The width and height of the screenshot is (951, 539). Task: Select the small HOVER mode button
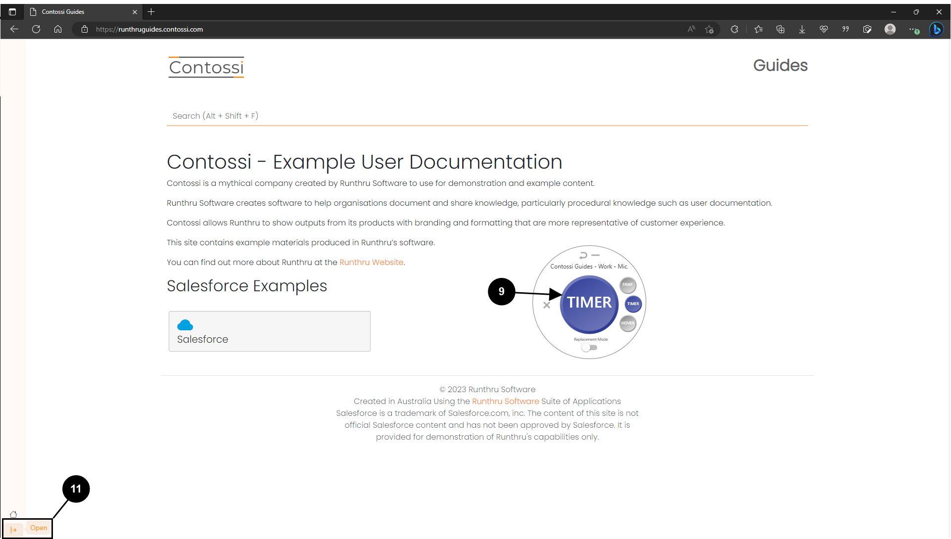coord(627,323)
